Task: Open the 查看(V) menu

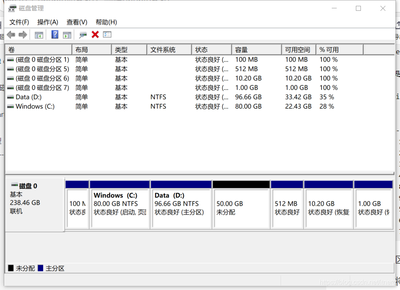Action: click(77, 22)
